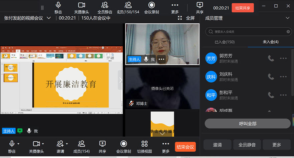Open the three-dot options for 彭和平
The image size is (294, 158).
coord(283,95)
